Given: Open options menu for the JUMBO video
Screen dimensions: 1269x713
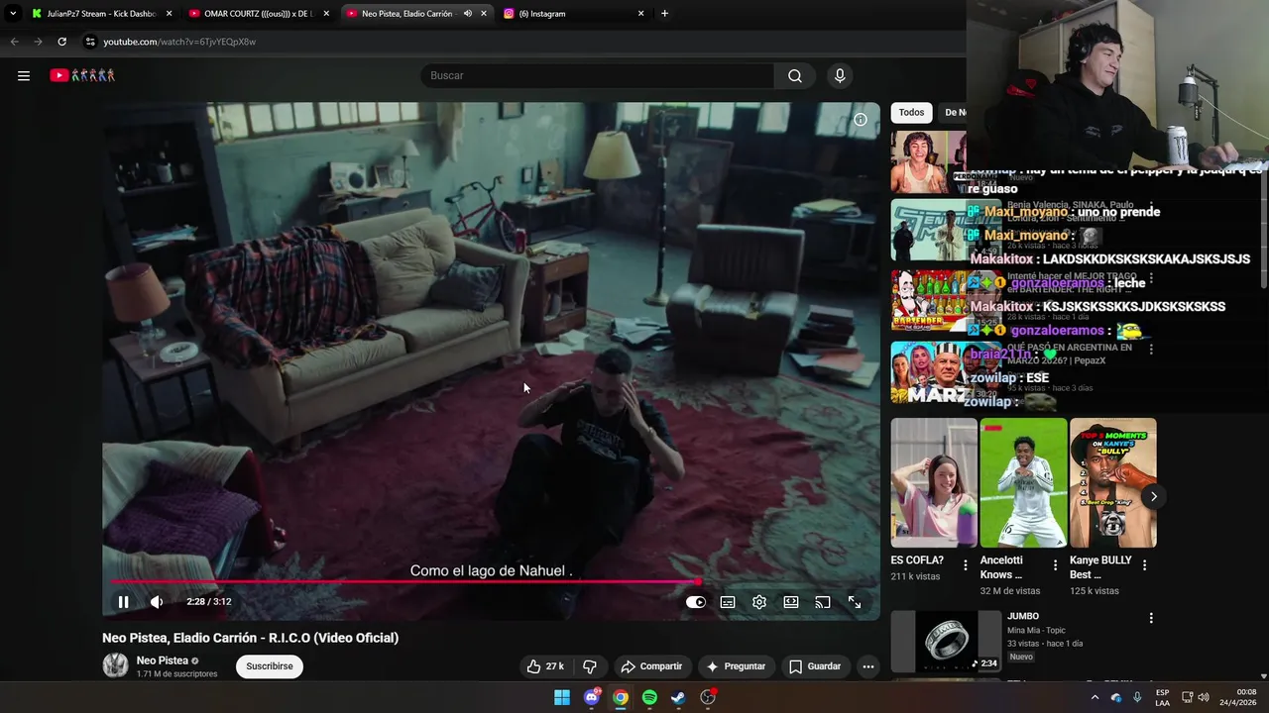Looking at the screenshot, I should pyautogui.click(x=1151, y=618).
